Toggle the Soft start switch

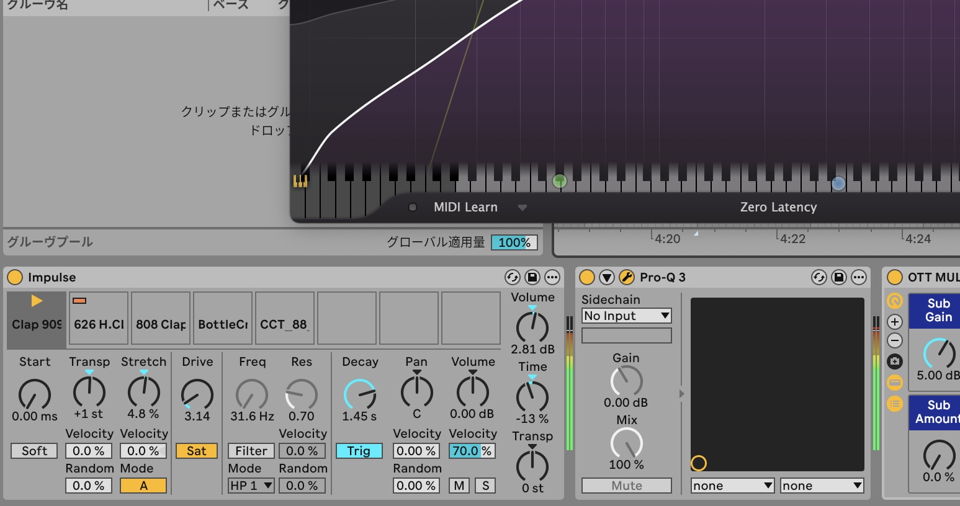pos(34,451)
